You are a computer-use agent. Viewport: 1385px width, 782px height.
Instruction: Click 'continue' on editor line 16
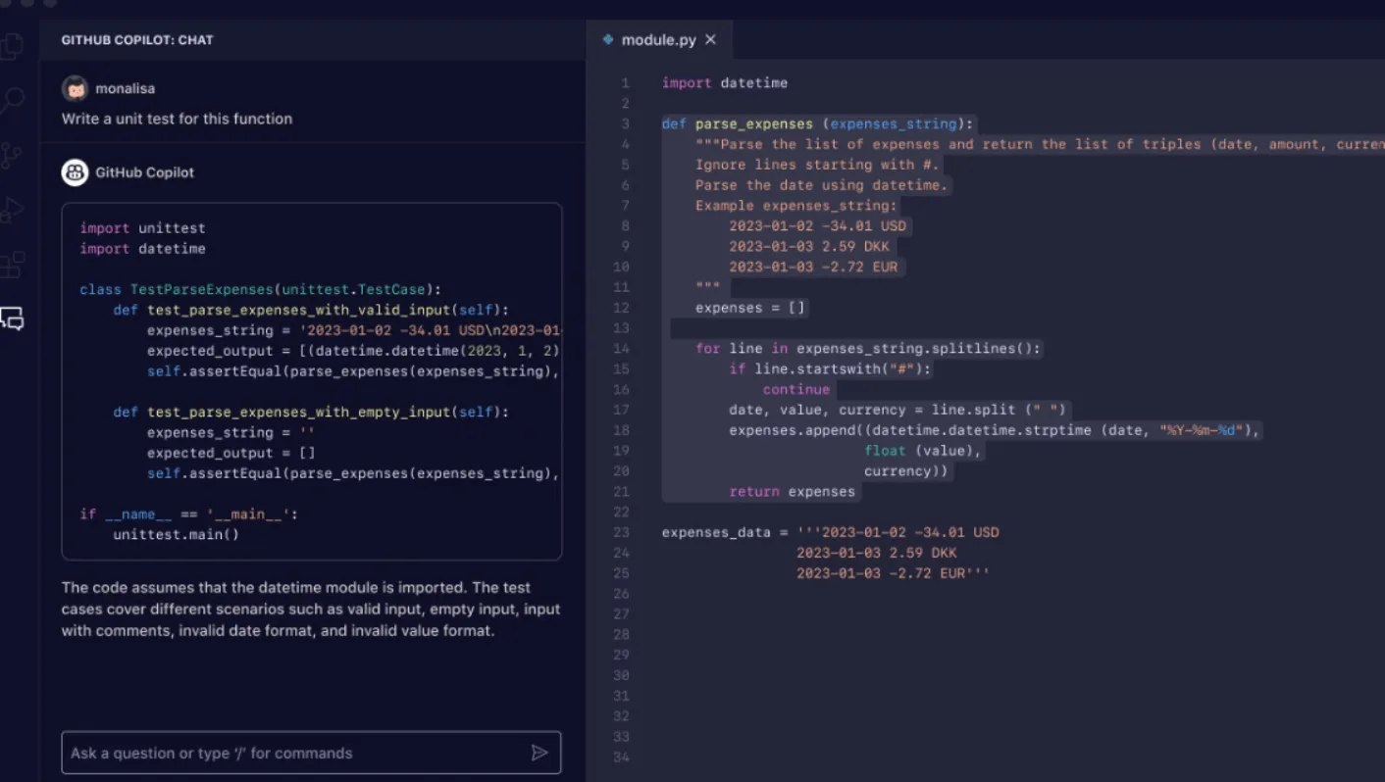point(796,390)
